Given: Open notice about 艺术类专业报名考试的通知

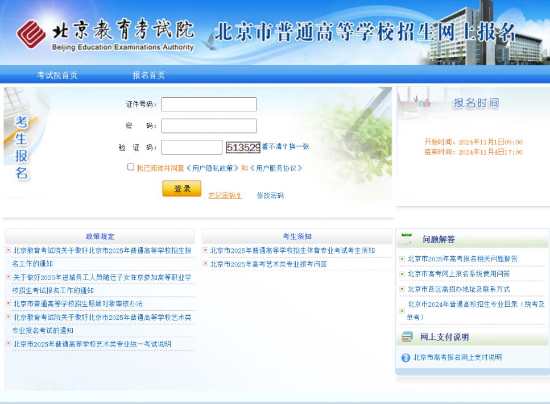Looking at the screenshot, I should coord(102,324).
